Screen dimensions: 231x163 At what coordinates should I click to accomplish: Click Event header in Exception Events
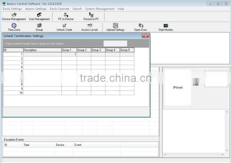(97, 145)
